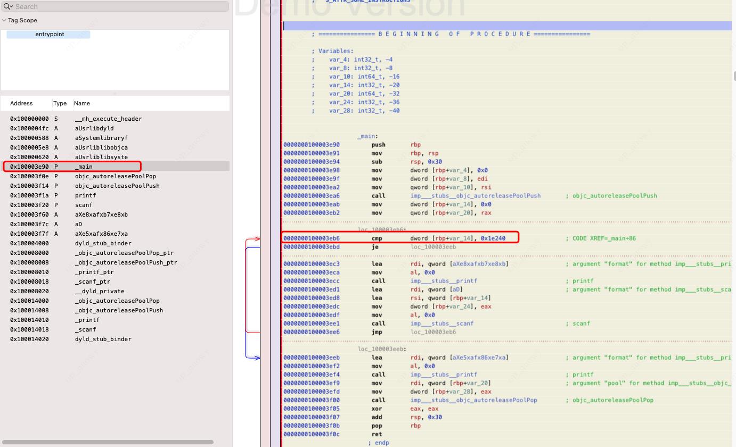Click aXe8xafxb7xe8xb operand in lea instruction
736x447 pixels.
point(479,264)
